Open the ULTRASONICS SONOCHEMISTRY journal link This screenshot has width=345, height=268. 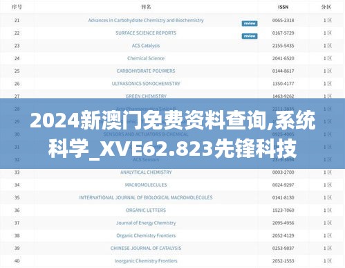click(146, 84)
